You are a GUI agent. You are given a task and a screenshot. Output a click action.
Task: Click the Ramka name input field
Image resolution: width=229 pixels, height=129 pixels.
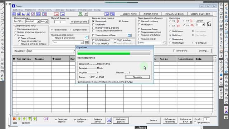[150, 43]
